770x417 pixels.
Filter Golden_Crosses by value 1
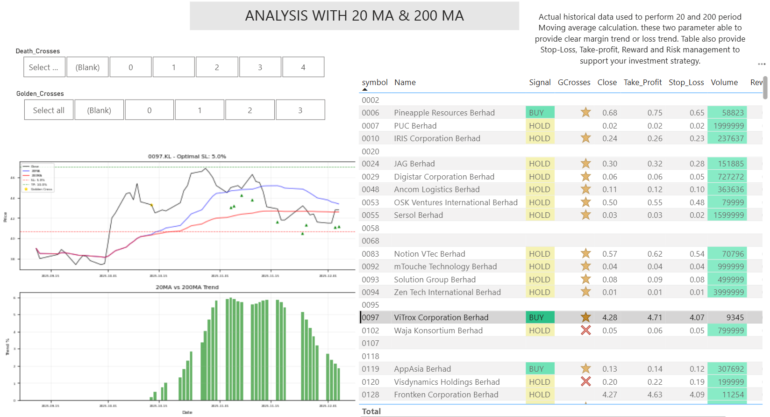[200, 110]
